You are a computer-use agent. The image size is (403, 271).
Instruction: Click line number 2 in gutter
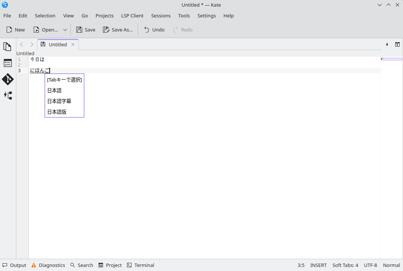(19, 65)
